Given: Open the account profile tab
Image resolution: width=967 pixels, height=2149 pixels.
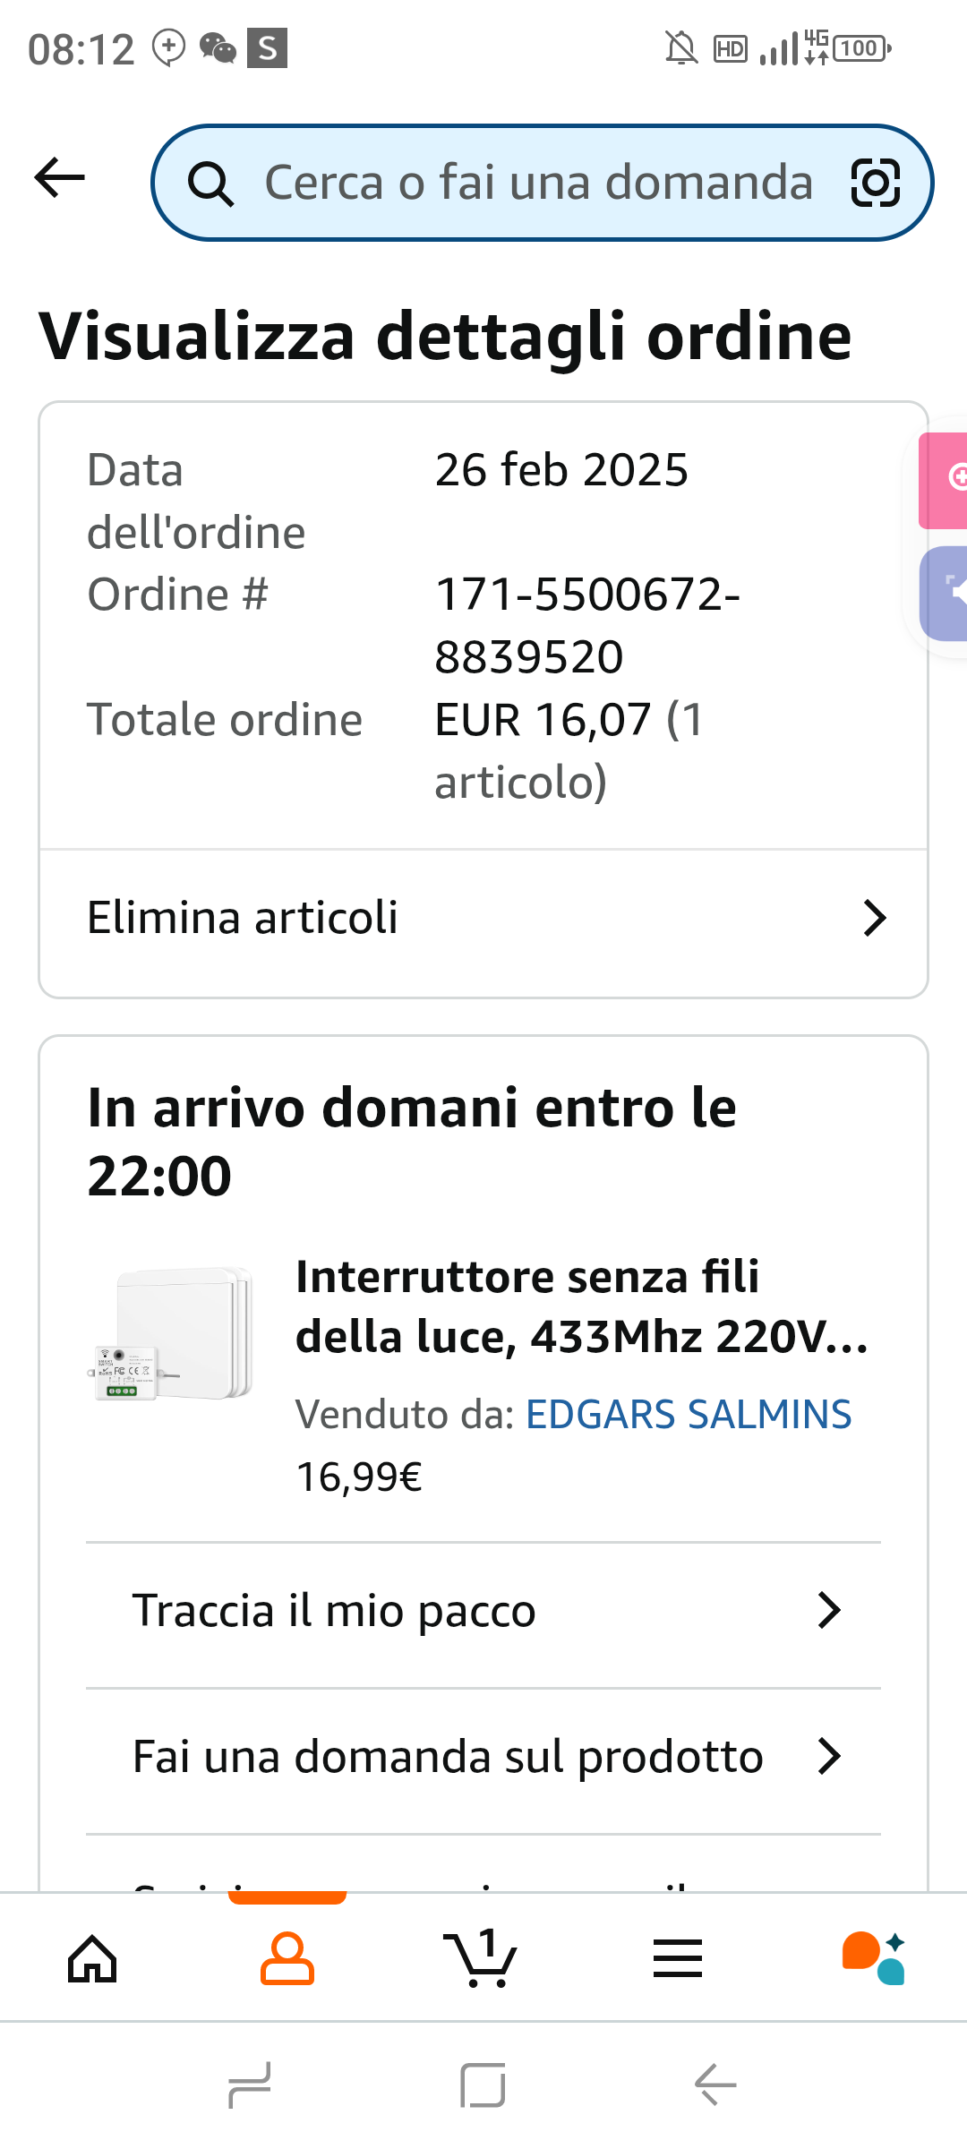Looking at the screenshot, I should pyautogui.click(x=287, y=1959).
